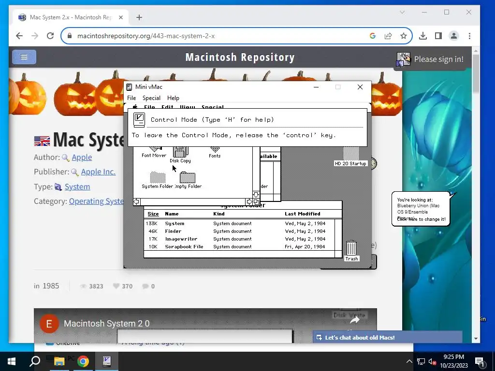The height and width of the screenshot is (371, 495).
Task: Click the channel avatar E on video
Action: tap(49, 324)
